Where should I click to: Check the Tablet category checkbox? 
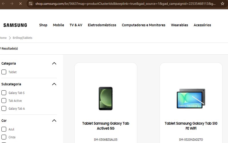4,72
